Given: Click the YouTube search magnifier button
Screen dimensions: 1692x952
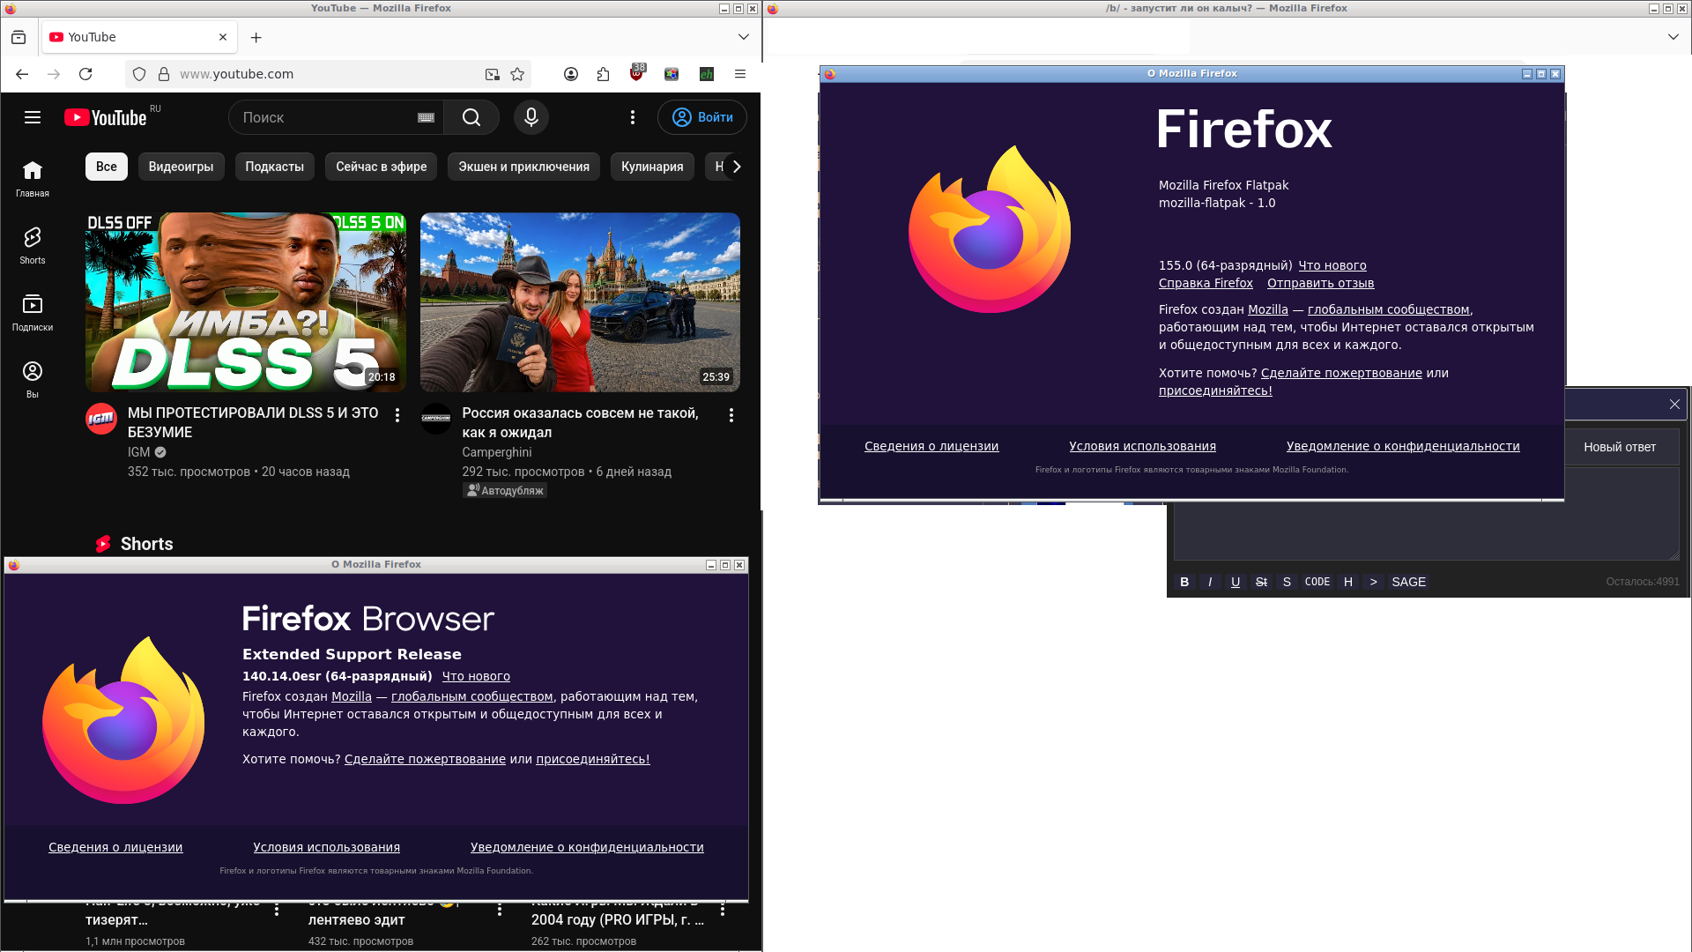Looking at the screenshot, I should pos(471,117).
